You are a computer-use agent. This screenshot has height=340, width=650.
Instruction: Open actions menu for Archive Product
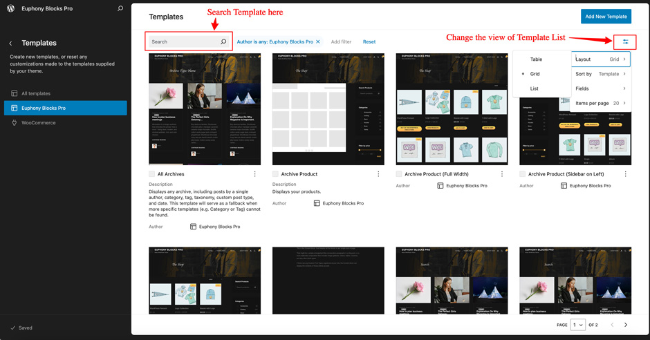378,174
